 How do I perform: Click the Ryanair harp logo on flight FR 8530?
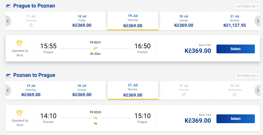click(x=20, y=114)
